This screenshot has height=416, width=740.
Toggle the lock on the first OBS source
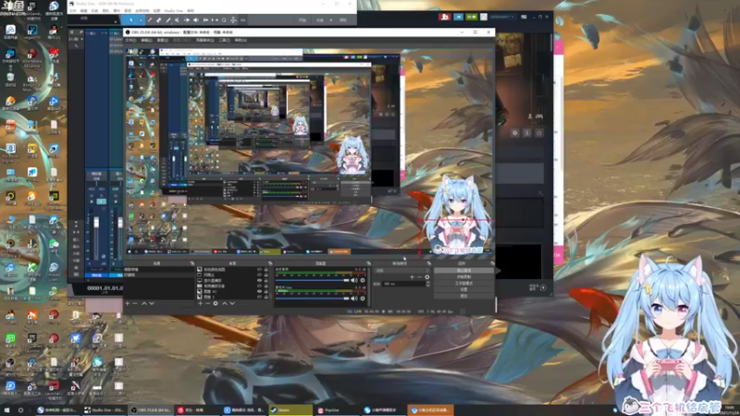[266, 269]
